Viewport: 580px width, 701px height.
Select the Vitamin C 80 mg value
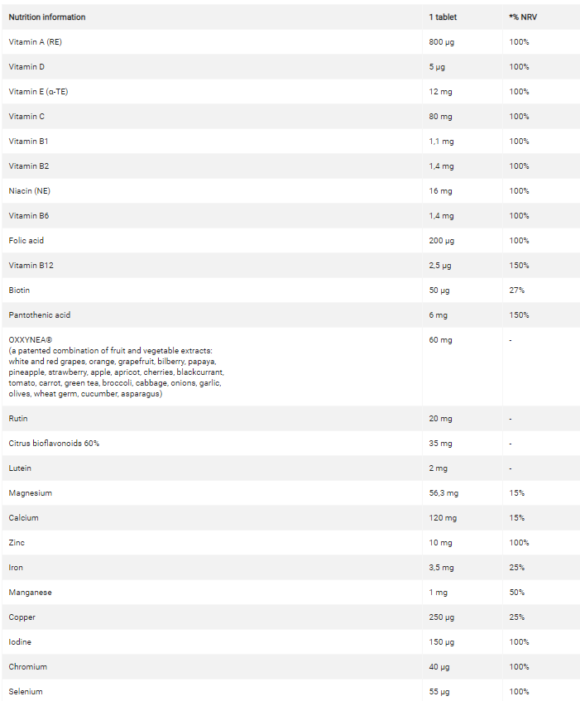[440, 117]
